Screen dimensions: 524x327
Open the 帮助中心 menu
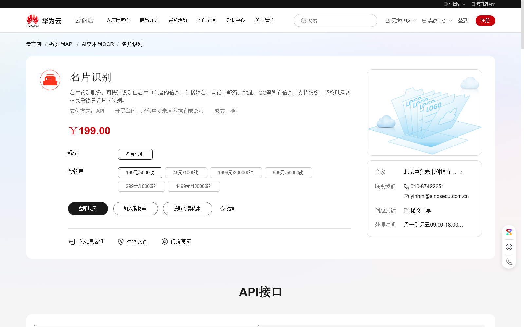(235, 20)
